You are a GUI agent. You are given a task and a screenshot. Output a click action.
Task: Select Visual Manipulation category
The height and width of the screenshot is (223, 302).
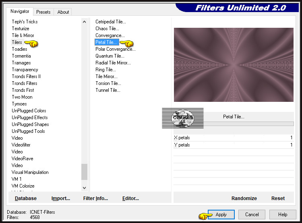tap(30, 172)
